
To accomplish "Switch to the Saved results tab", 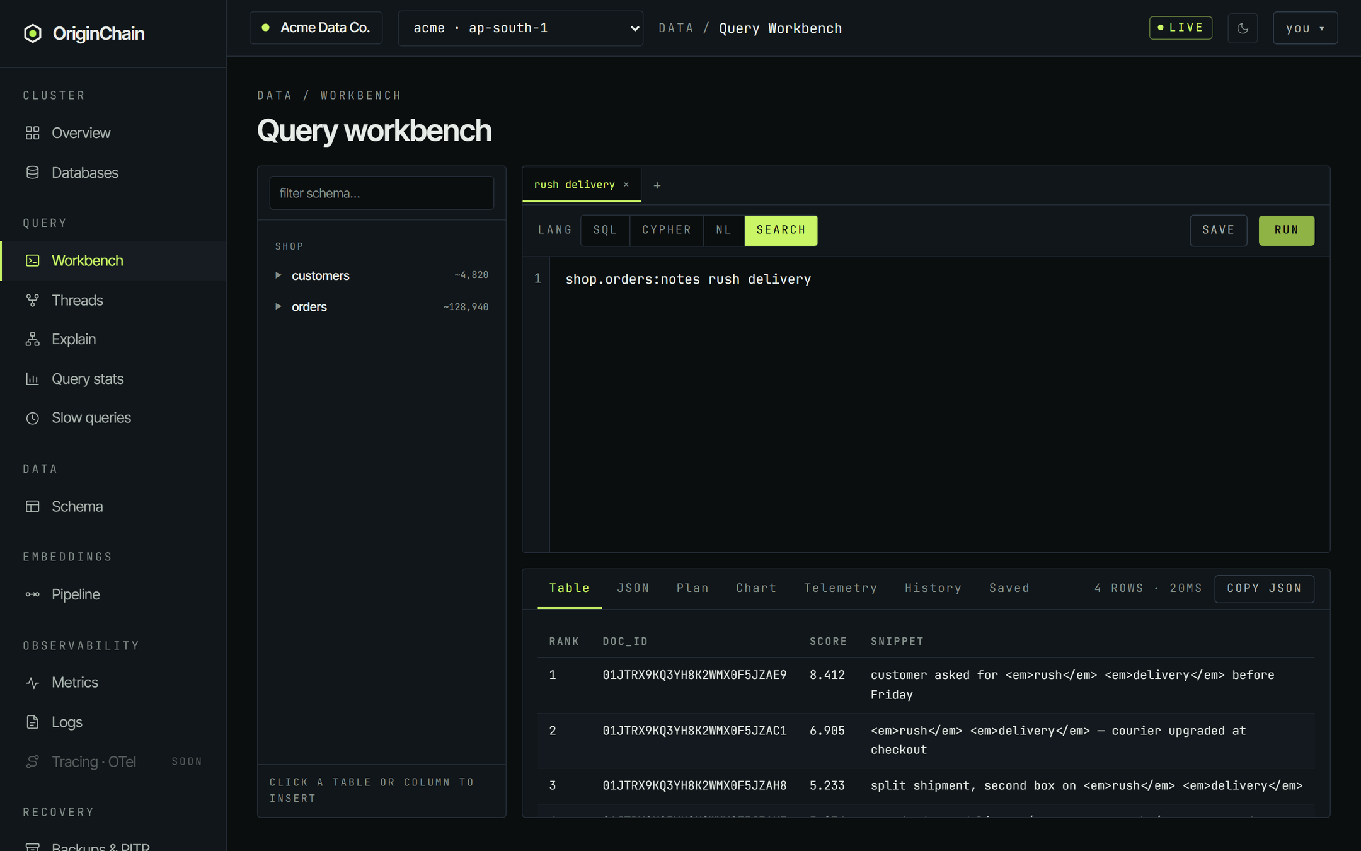I will (1009, 588).
